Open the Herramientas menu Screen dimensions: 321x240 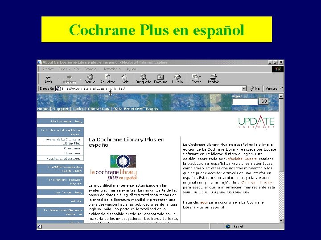(x=112, y=69)
